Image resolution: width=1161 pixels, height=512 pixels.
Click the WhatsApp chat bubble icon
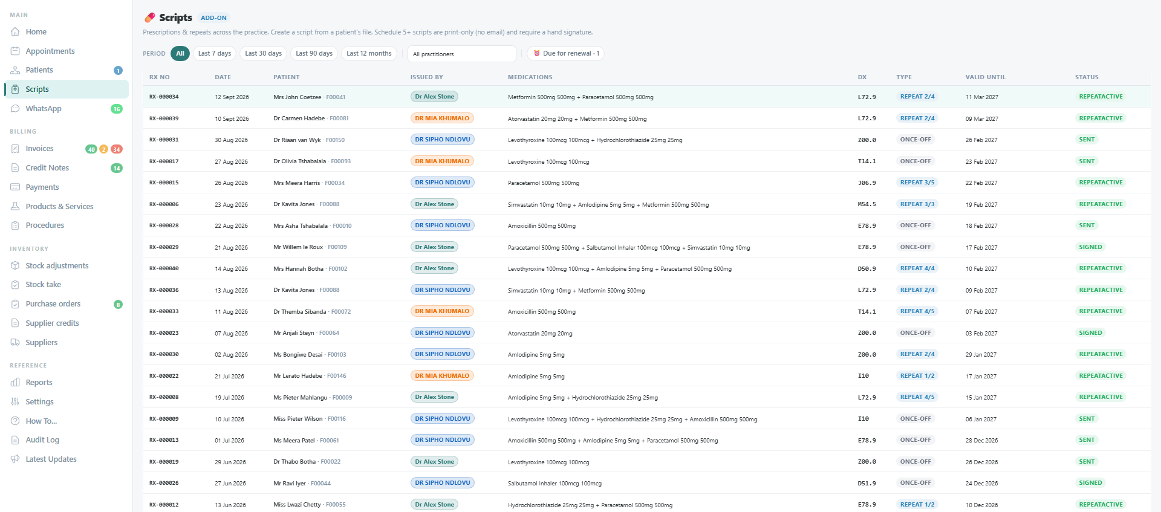tap(15, 109)
